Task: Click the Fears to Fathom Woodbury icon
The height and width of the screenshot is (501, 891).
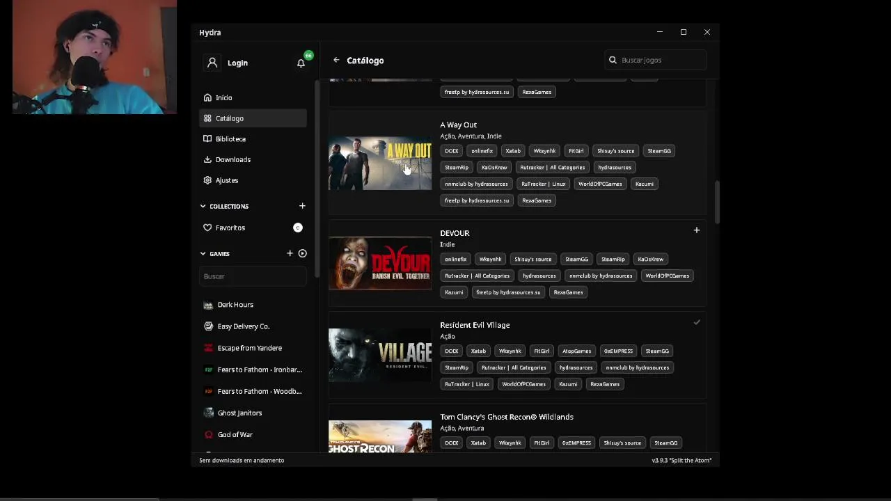Action: click(208, 391)
